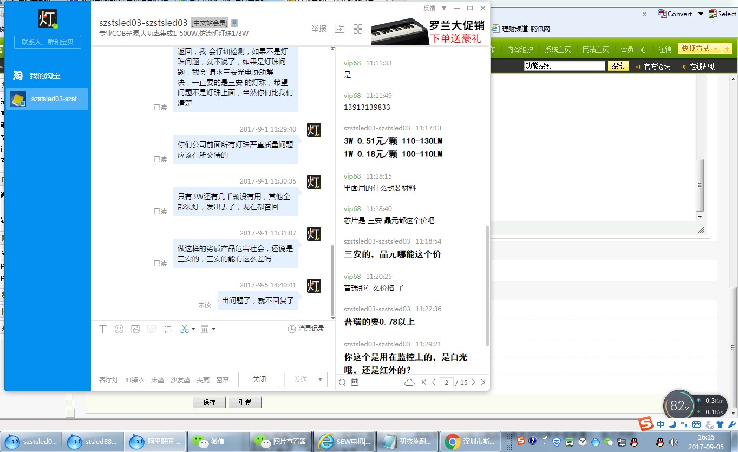The image size is (738, 452).
Task: Open Sogou wrench settings icon
Action: 731,424
